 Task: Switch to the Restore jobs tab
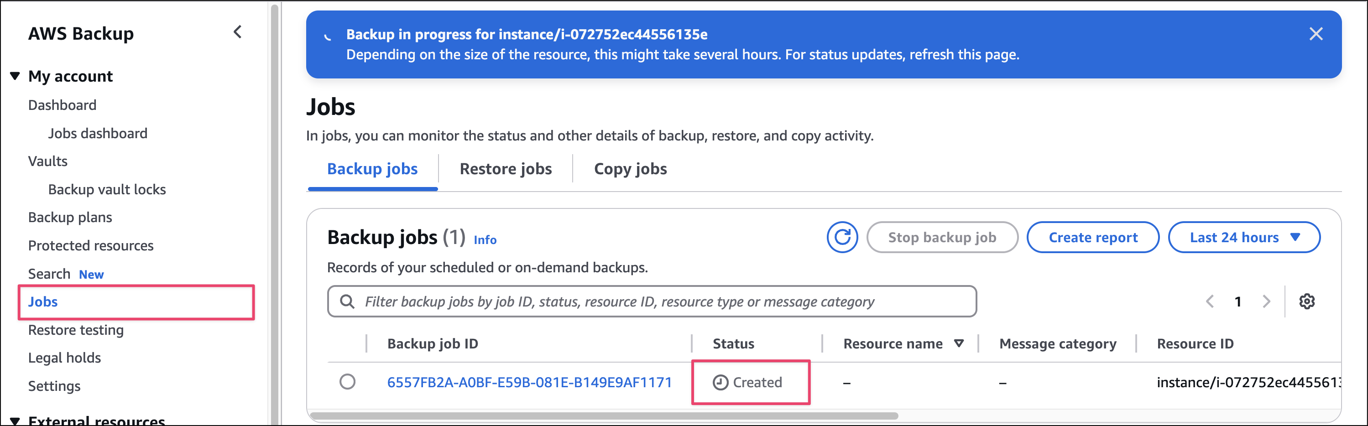point(505,169)
